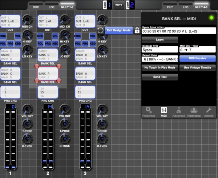Click channel 3 volume fader handle
218x178 pixels.
[85, 161]
